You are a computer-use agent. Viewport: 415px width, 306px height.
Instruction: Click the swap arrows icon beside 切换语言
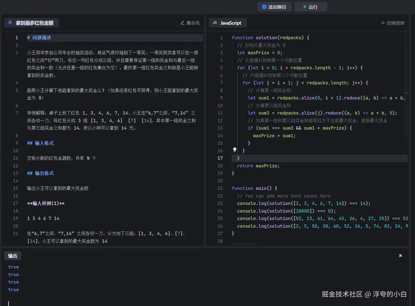coord(383,23)
